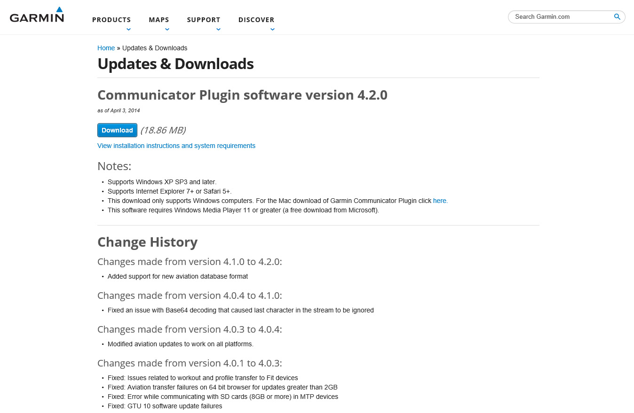Click 'Supports Internet Explorer 7+ or Safari 5+'
Image resolution: width=634 pixels, height=413 pixels.
click(x=170, y=191)
